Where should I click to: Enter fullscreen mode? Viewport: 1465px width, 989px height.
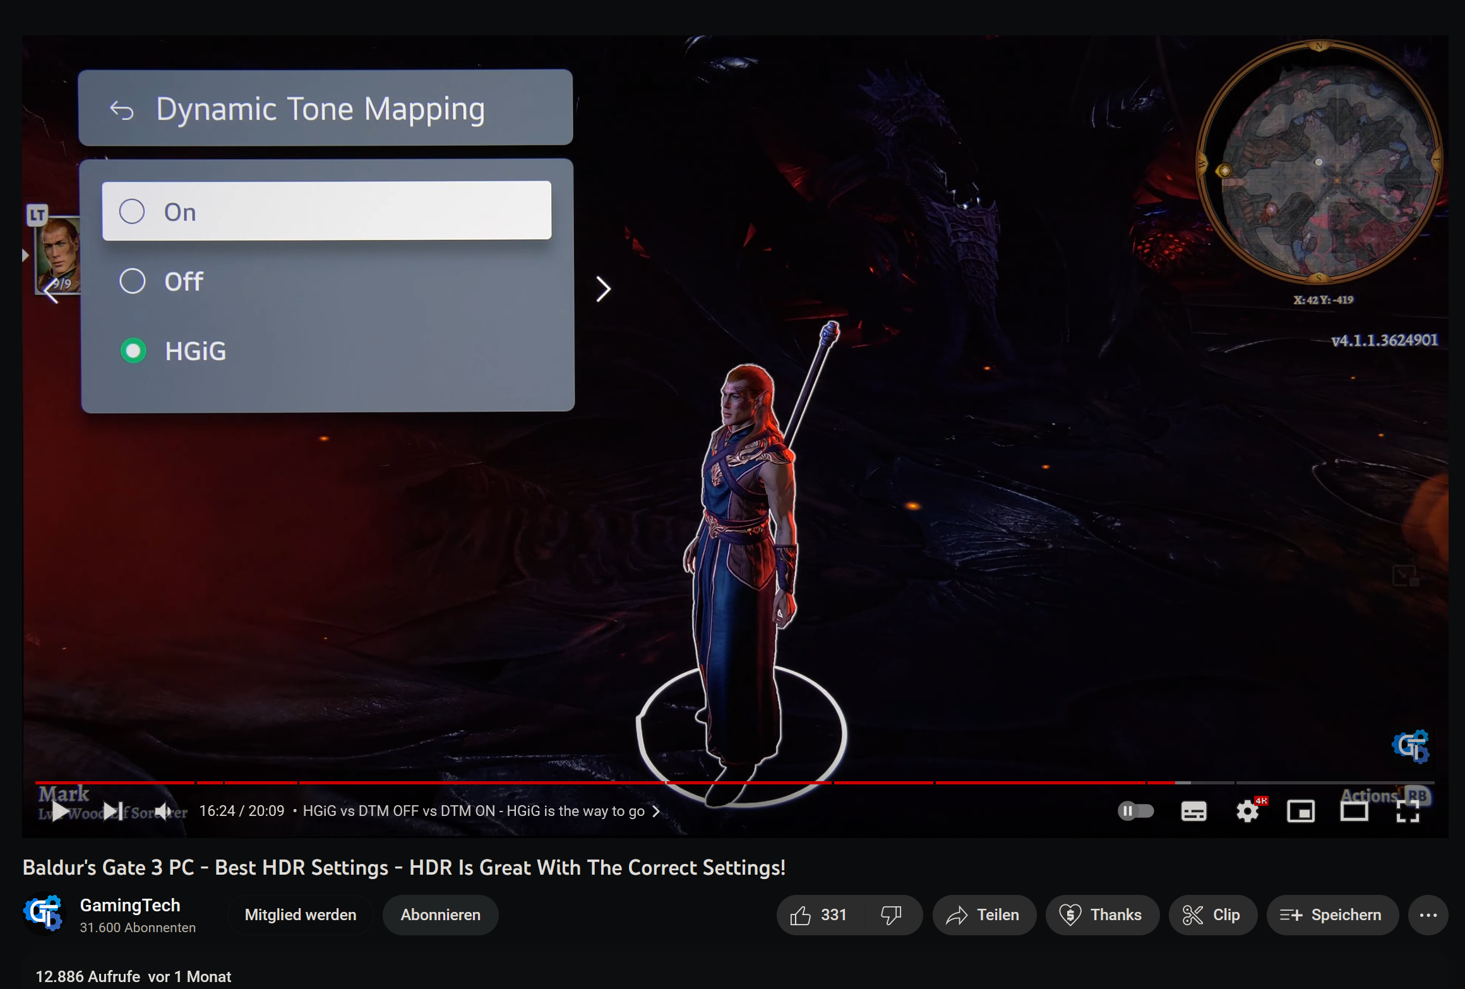click(x=1408, y=812)
